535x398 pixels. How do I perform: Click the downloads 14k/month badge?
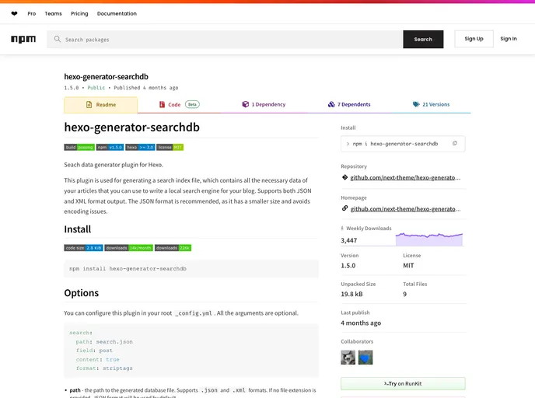(128, 248)
